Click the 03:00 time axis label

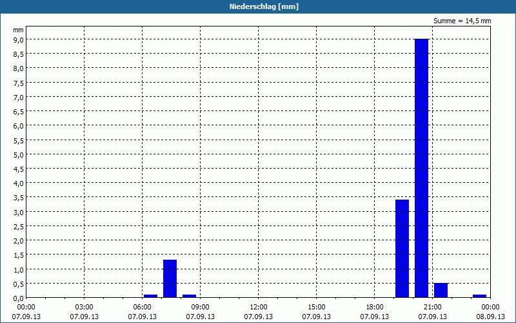tap(84, 307)
